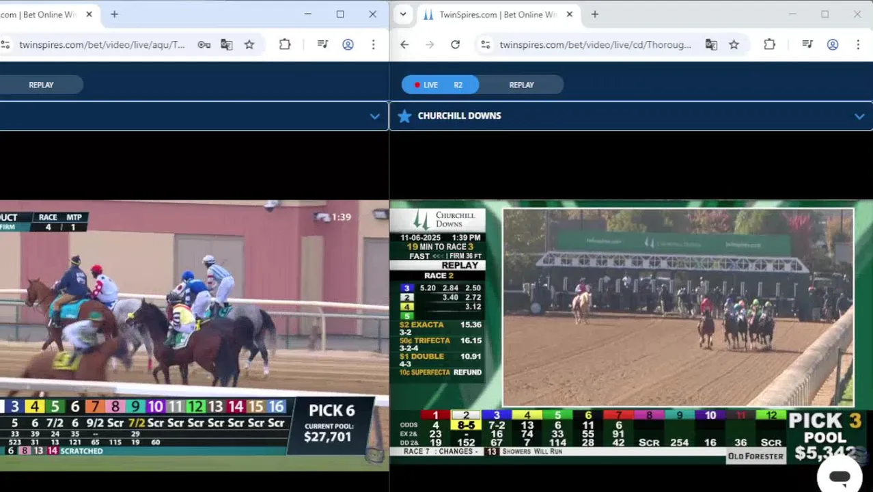
Task: Open media controls in left window toolbar
Action: (322, 44)
